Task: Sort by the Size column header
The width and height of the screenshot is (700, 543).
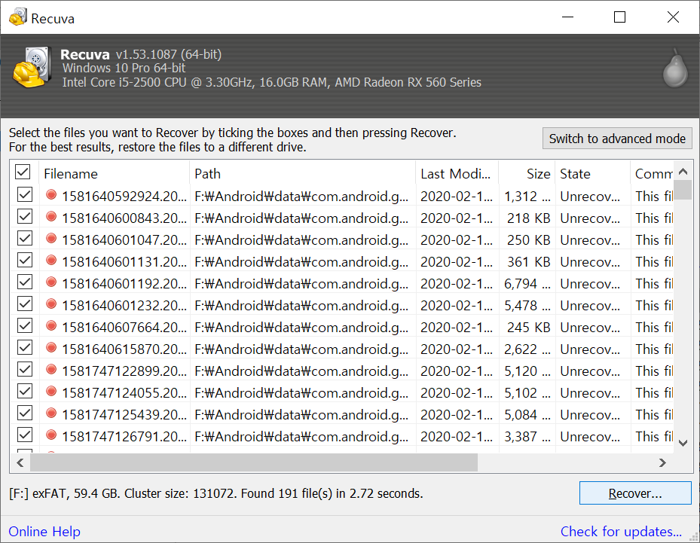Action: (527, 173)
